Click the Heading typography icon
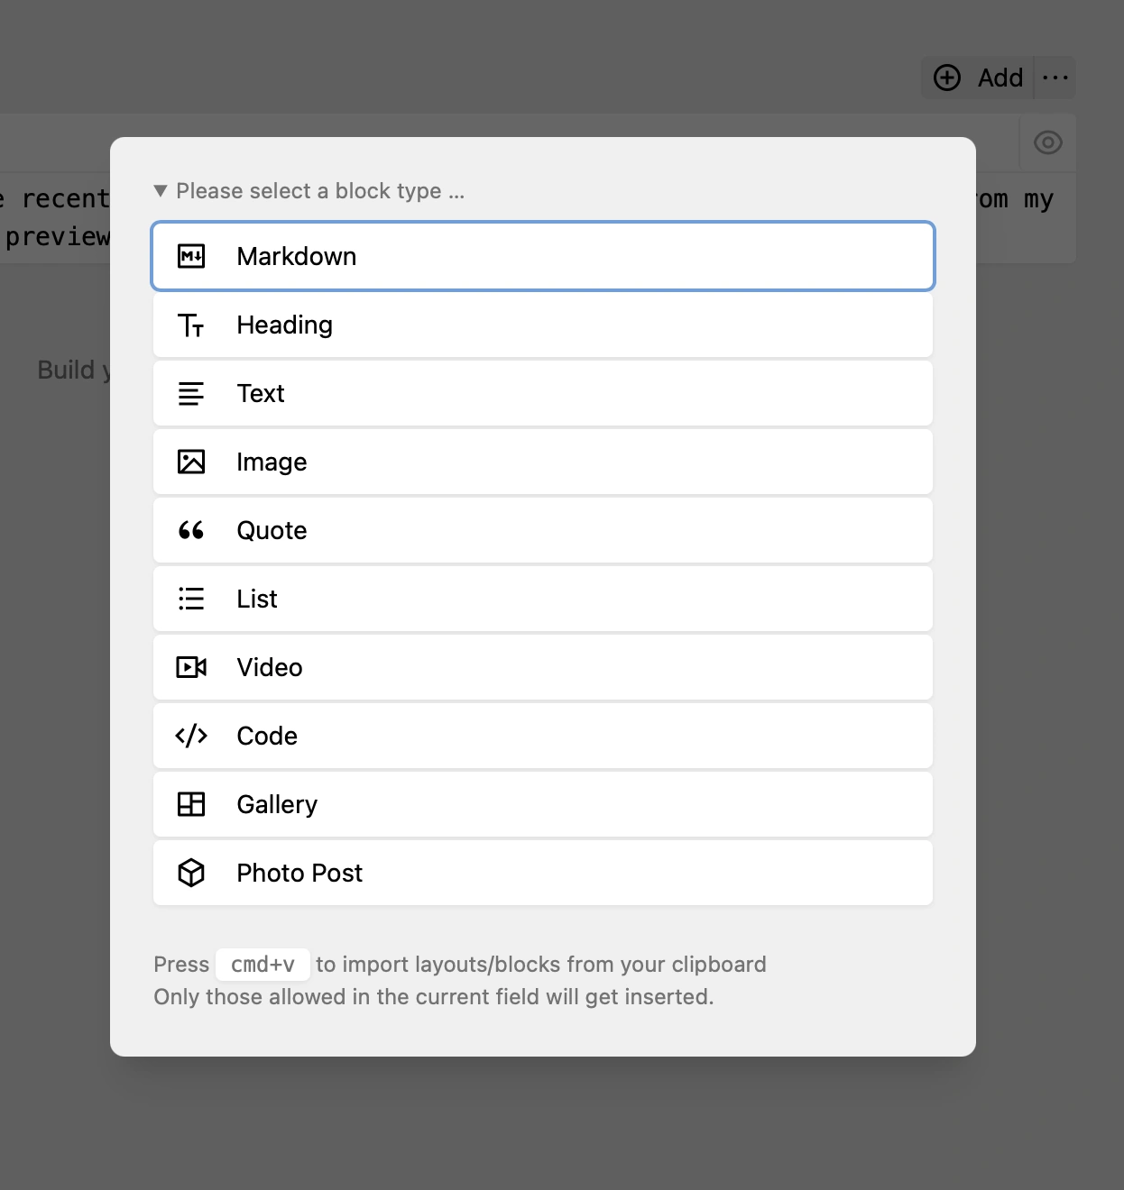 click(x=191, y=325)
